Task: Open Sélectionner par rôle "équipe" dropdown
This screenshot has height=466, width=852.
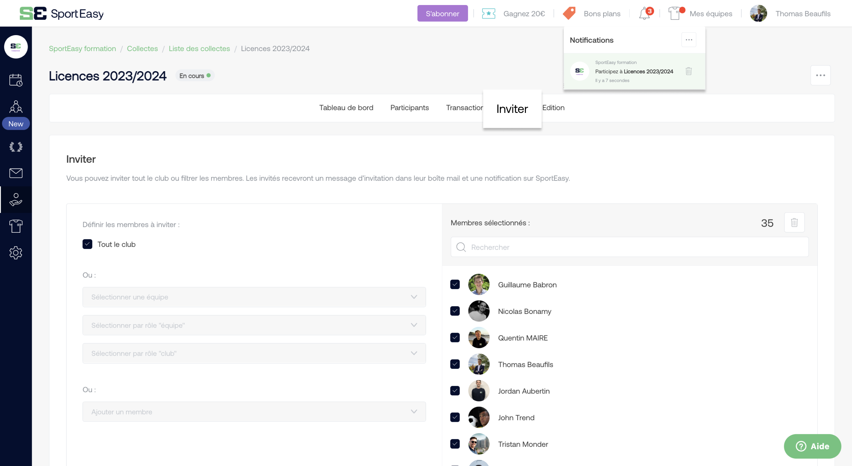Action: pos(254,325)
